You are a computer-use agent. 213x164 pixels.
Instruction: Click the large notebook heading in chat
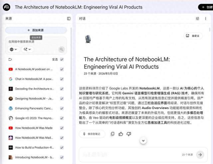pyautogui.click(x=127, y=63)
